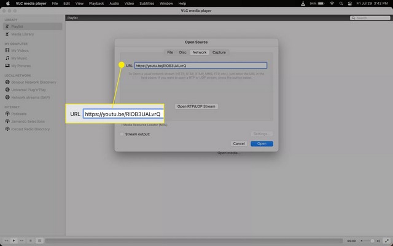The width and height of the screenshot is (393, 246).
Task: Select Media Library in the sidebar
Action: click(x=22, y=34)
